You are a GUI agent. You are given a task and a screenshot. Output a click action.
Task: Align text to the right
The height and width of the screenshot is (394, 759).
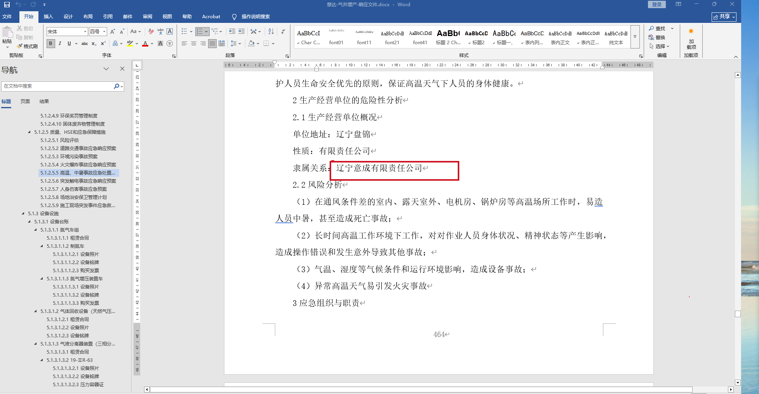coord(203,43)
